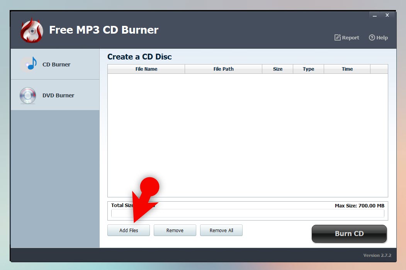Open the Help link
The image size is (406, 270).
pos(378,37)
